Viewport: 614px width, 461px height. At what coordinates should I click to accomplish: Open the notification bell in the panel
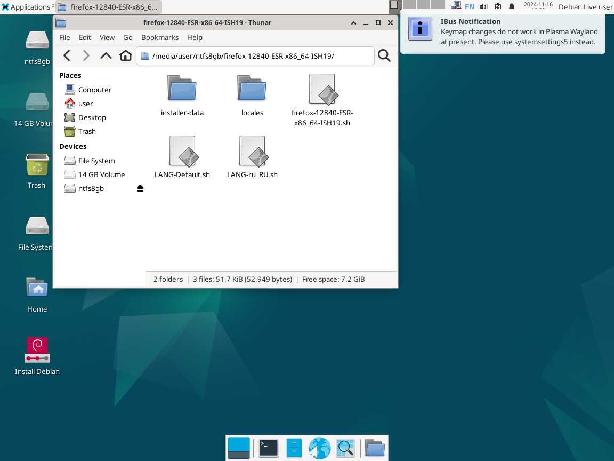[x=512, y=6]
